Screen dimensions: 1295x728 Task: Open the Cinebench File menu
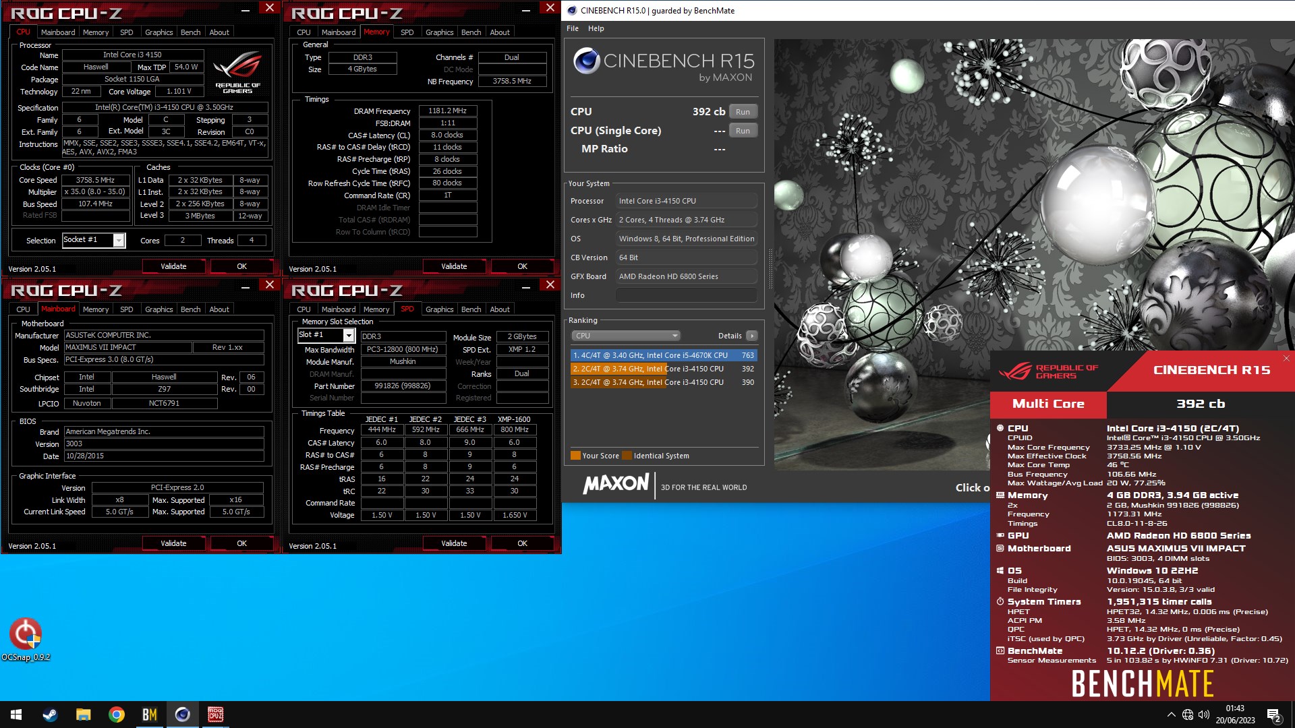[573, 28]
